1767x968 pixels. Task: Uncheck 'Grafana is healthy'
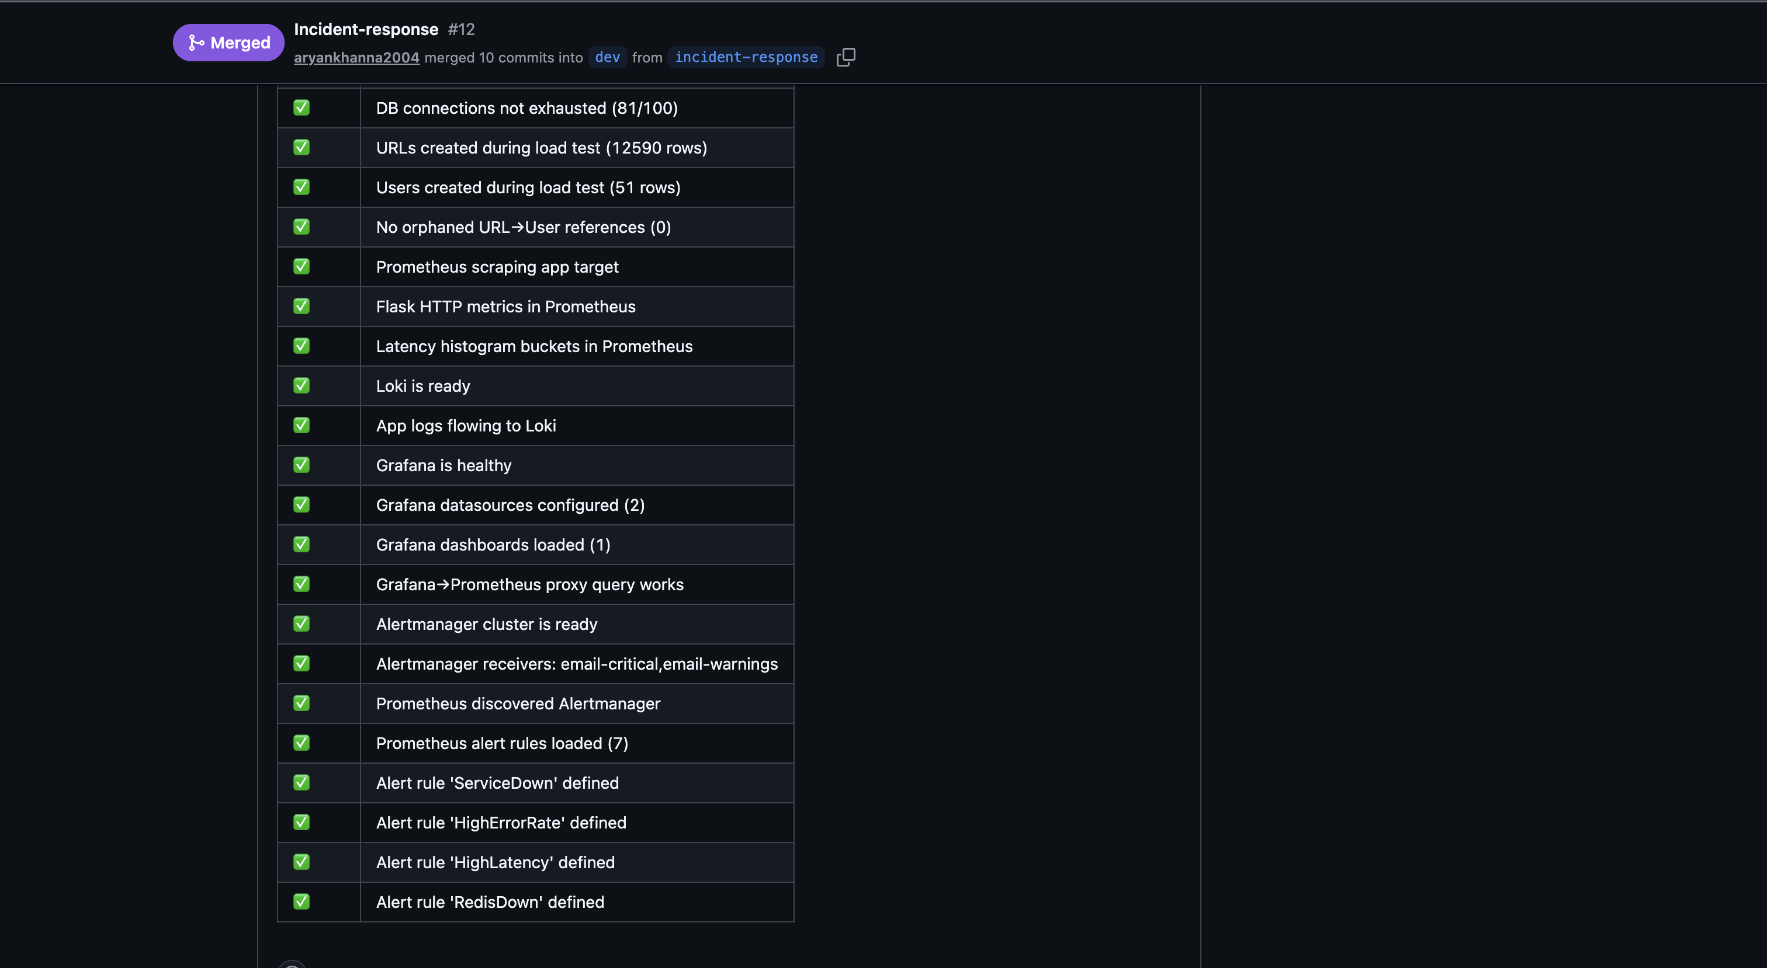pos(301,465)
